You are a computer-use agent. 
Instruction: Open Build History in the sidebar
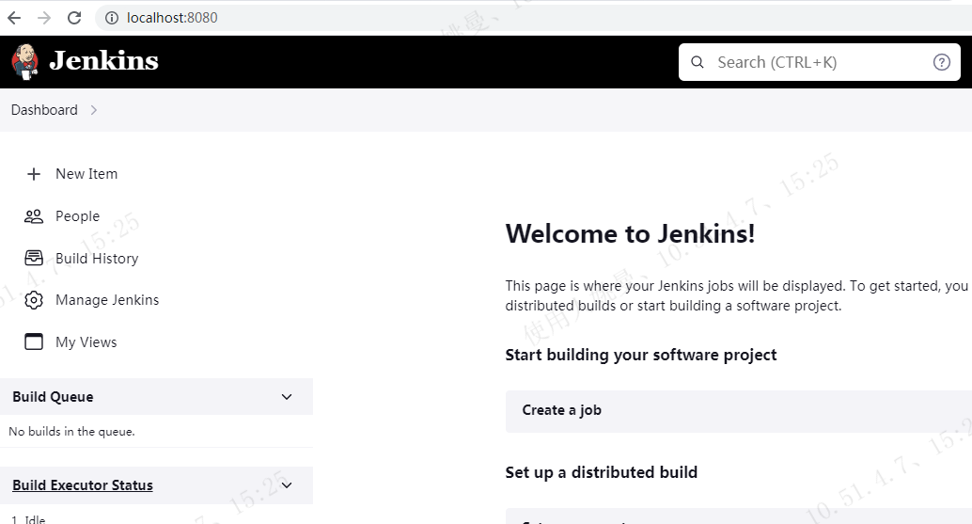[x=97, y=259]
